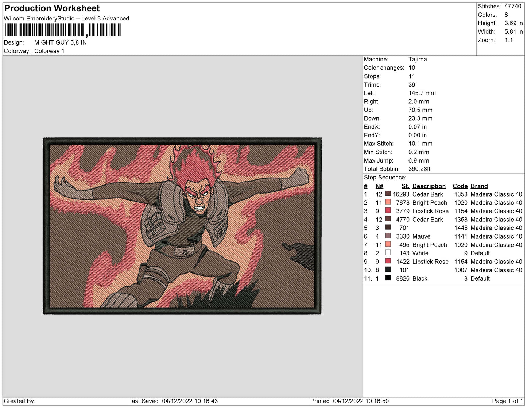Image resolution: width=527 pixels, height=408 pixels.
Task: Click the Mauve color swatch in row 6
Action: pyautogui.click(x=388, y=236)
